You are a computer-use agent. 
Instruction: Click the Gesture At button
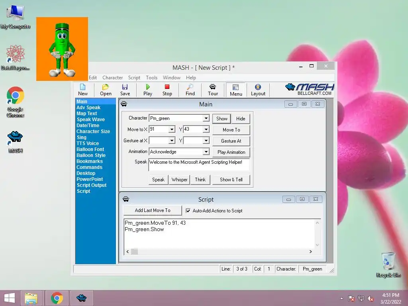point(231,141)
